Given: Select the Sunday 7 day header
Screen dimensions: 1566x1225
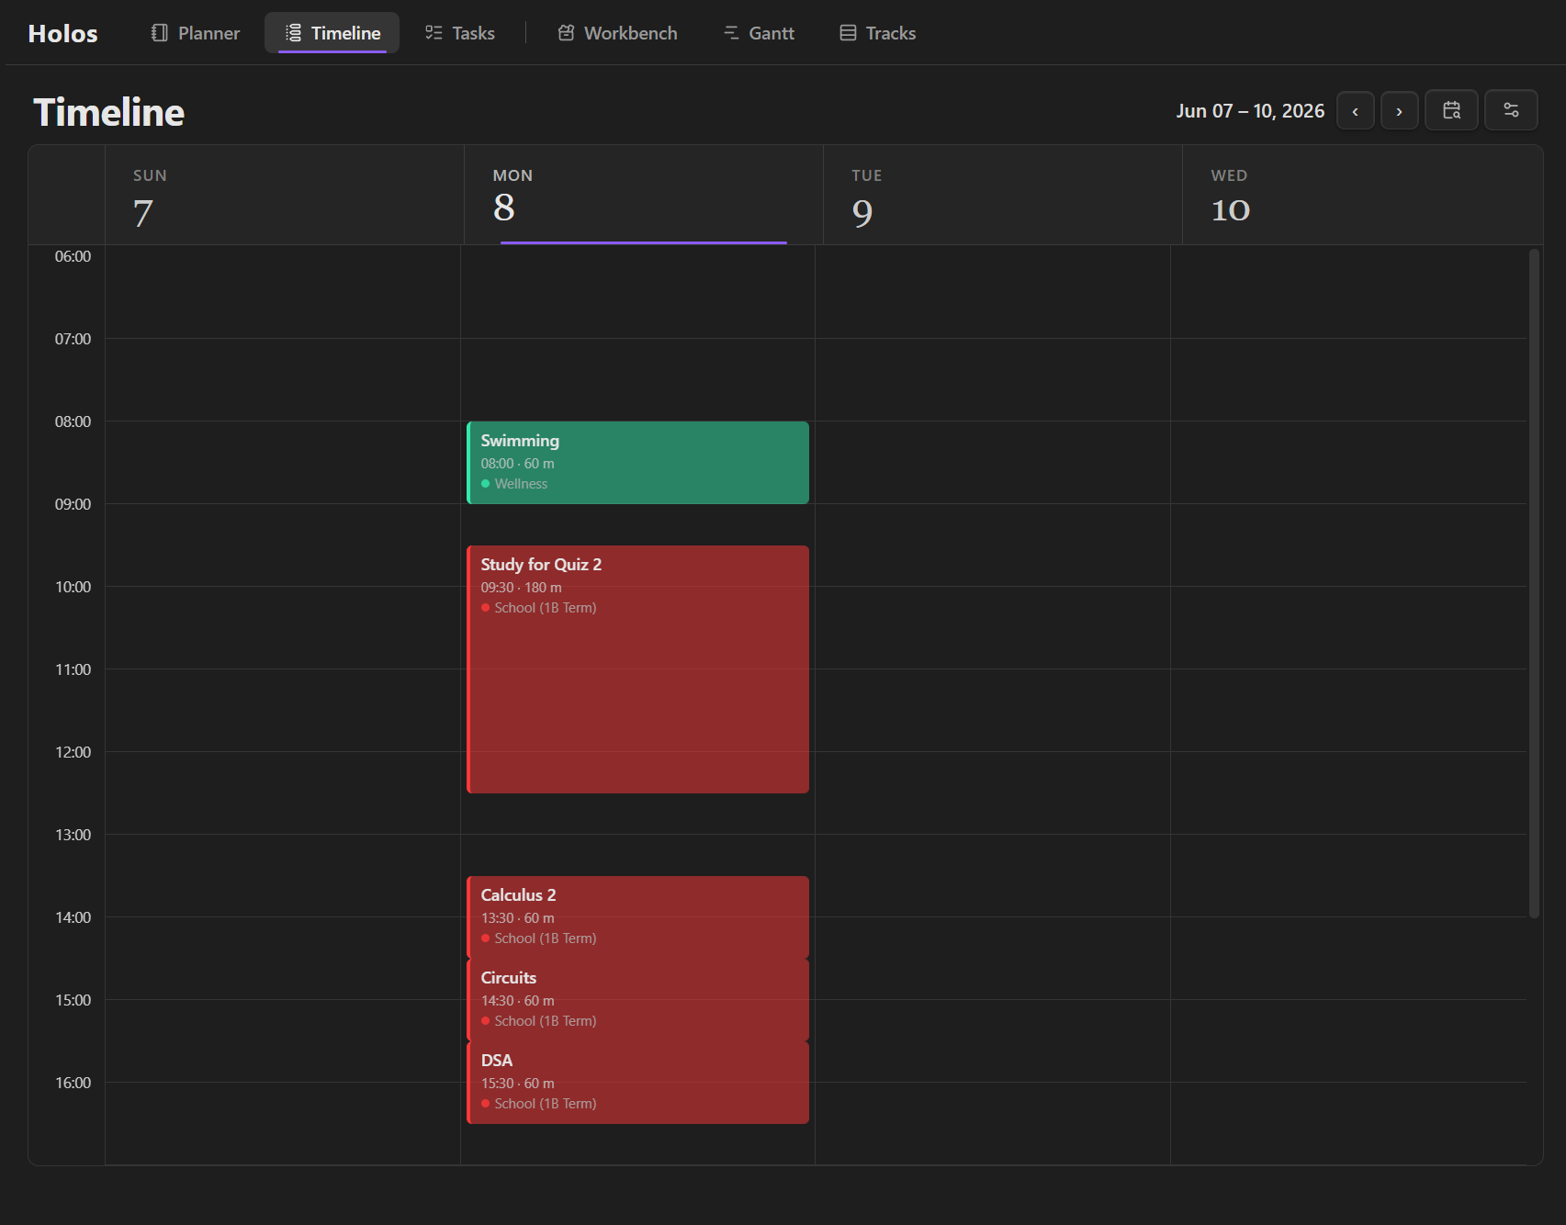Looking at the screenshot, I should [x=285, y=195].
